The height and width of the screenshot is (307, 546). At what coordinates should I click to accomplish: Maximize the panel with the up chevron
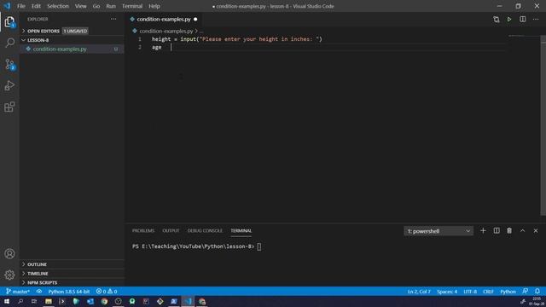pos(523,231)
